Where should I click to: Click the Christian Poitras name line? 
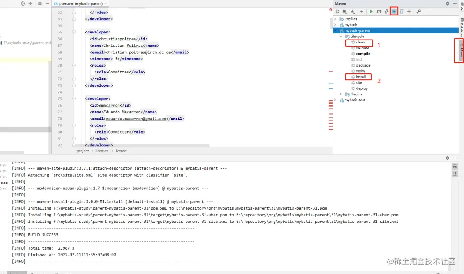point(124,46)
